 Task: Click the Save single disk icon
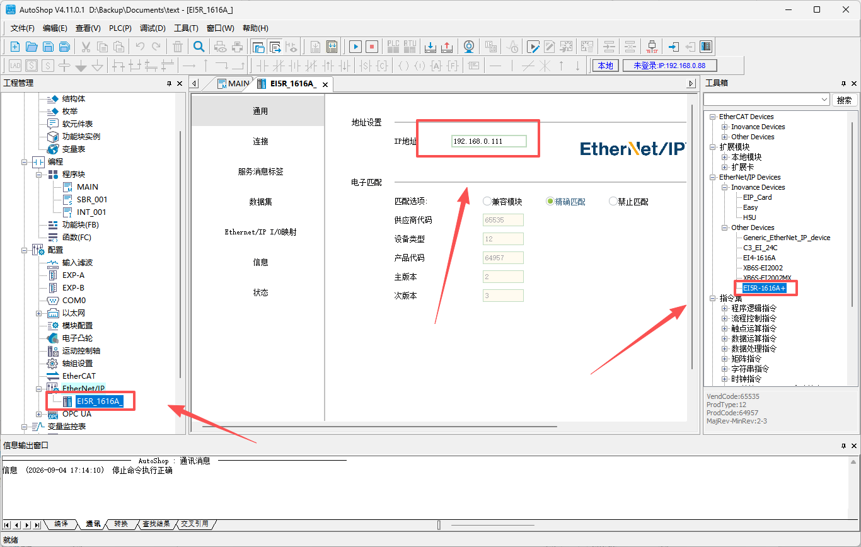(48, 47)
